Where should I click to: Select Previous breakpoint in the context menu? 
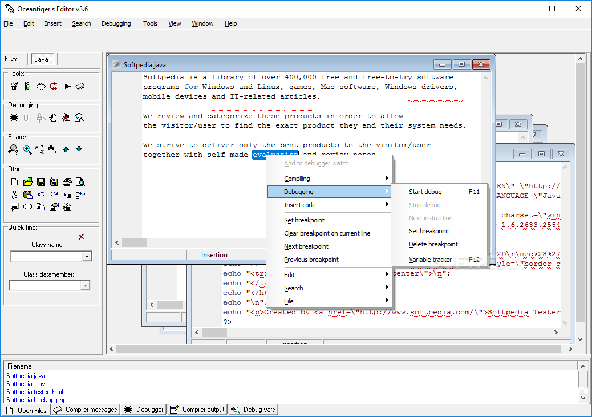click(329, 260)
